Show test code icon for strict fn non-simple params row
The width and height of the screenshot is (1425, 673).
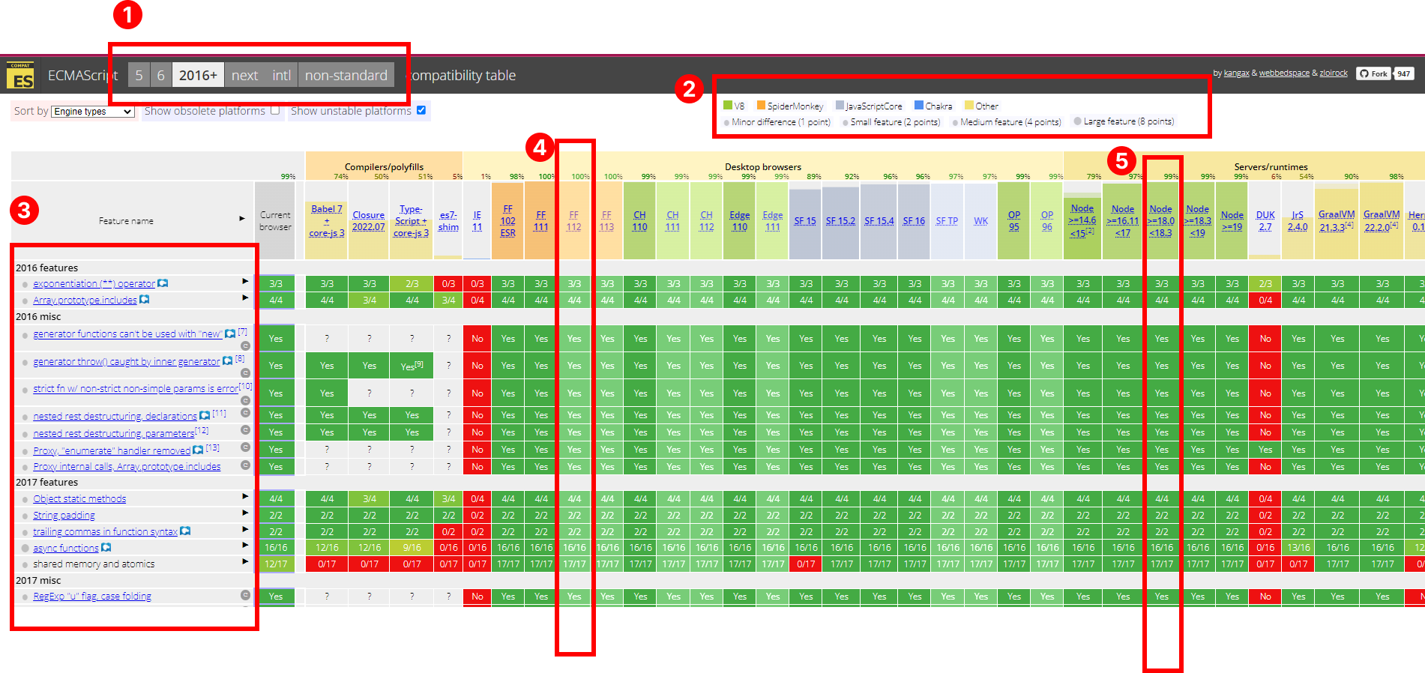pyautogui.click(x=245, y=400)
